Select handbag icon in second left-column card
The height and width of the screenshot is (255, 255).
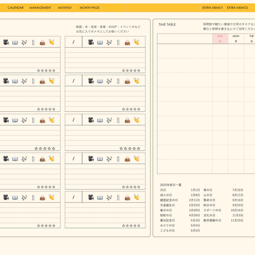coord(42,81)
